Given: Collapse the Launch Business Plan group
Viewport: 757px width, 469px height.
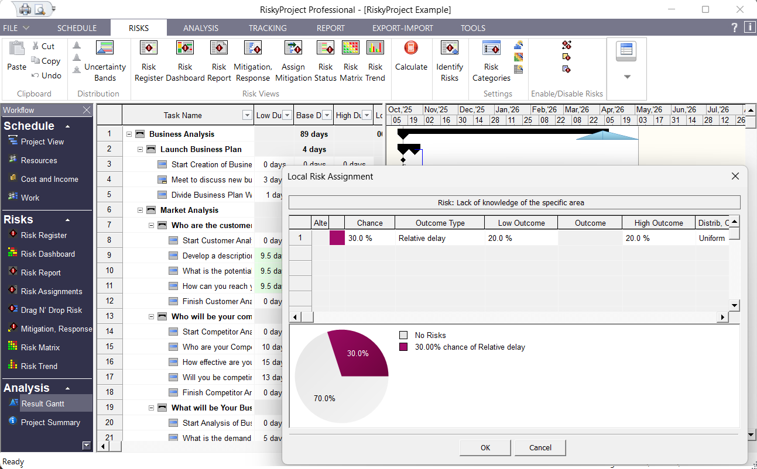Looking at the screenshot, I should [x=140, y=149].
